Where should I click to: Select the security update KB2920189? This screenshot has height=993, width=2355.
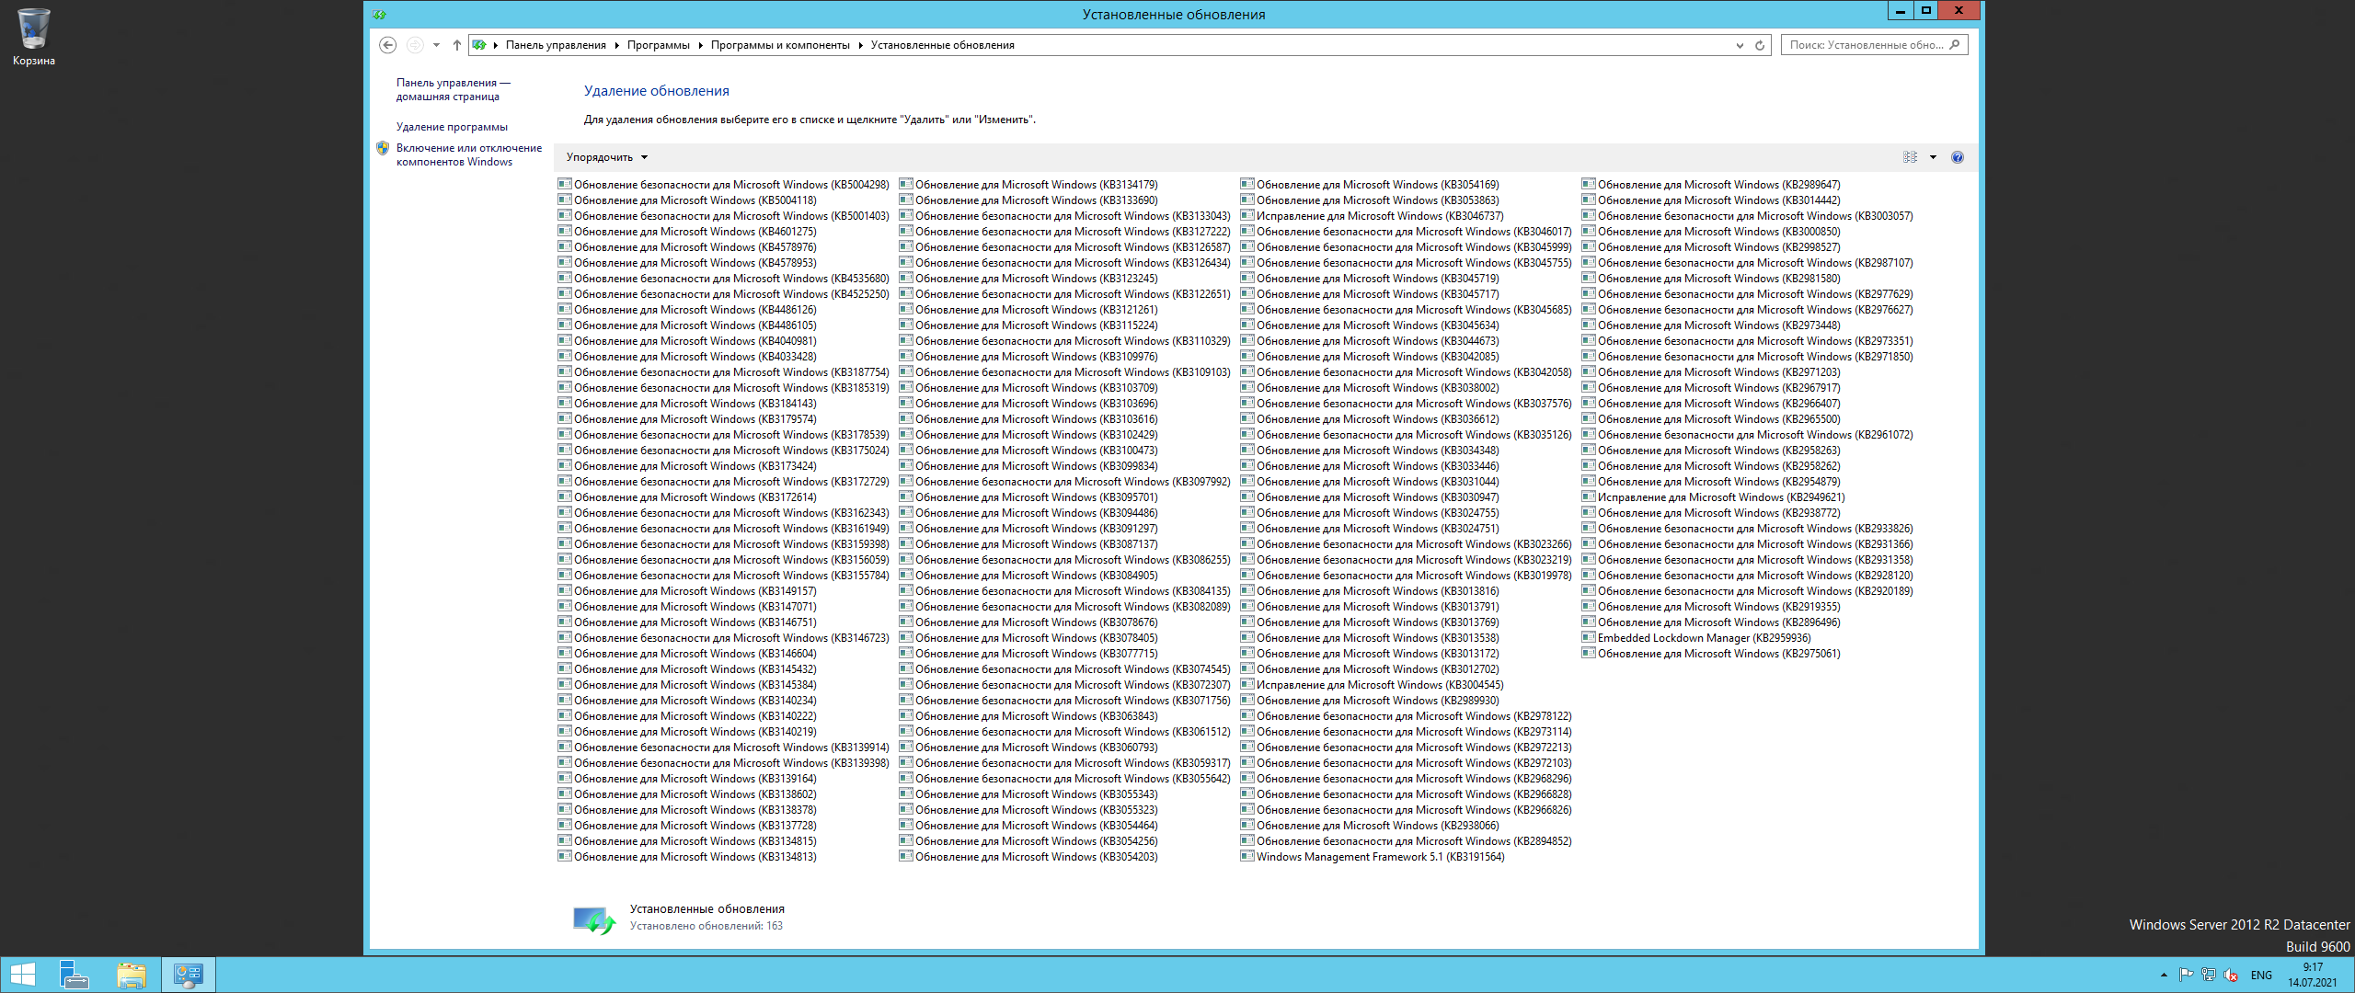[x=1748, y=590]
